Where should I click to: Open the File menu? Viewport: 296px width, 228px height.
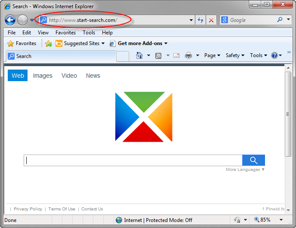point(12,33)
